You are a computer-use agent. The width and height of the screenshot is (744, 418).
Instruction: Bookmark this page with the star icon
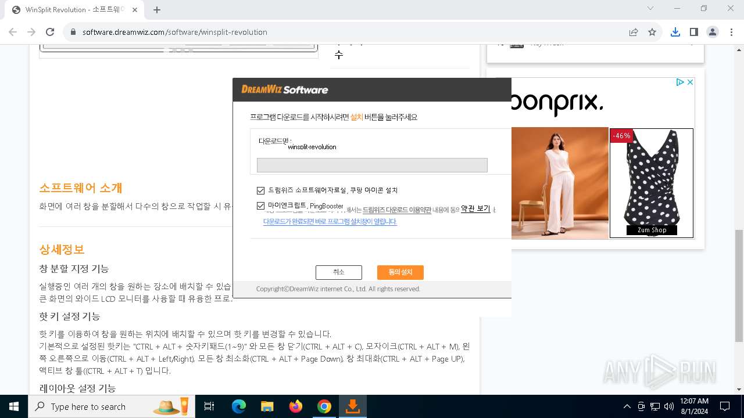point(652,32)
